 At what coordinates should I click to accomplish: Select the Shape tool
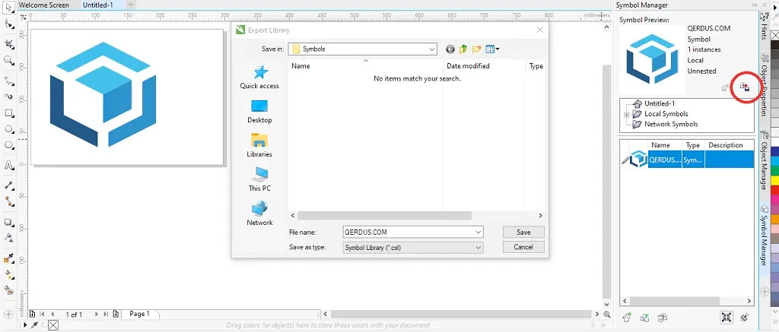[x=8, y=24]
